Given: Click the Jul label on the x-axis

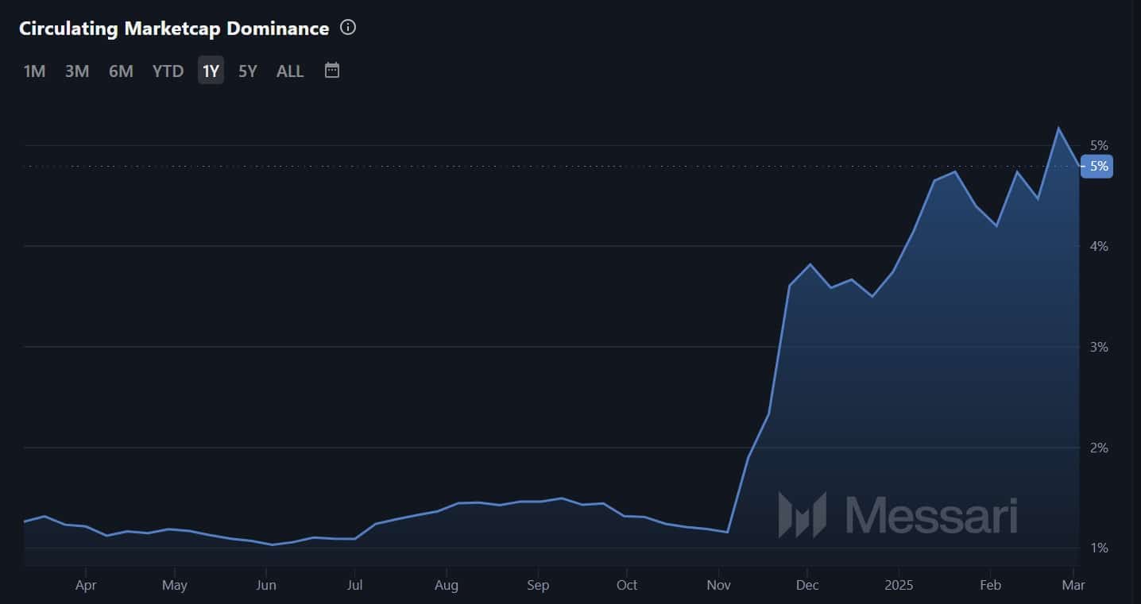Looking at the screenshot, I should [x=355, y=586].
